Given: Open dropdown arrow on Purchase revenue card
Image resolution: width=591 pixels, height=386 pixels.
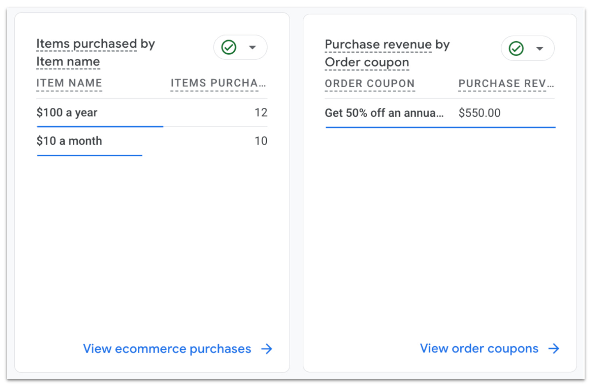Looking at the screenshot, I should pos(540,48).
